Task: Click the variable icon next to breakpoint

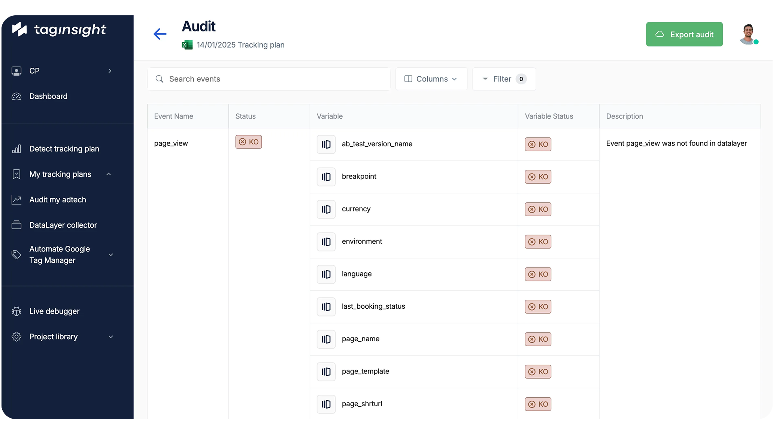Action: (x=326, y=177)
